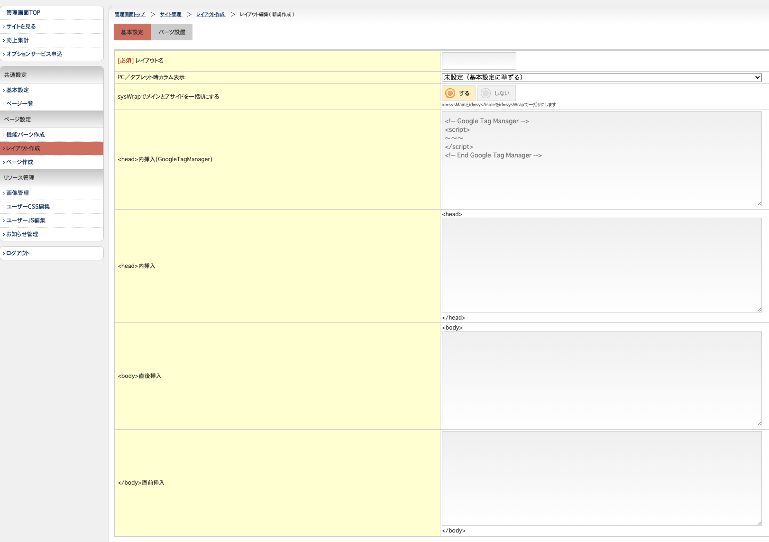This screenshot has height=542, width=769.
Task: Open the PC/タブレット時カラム表示 dropdown
Action: (x=601, y=77)
